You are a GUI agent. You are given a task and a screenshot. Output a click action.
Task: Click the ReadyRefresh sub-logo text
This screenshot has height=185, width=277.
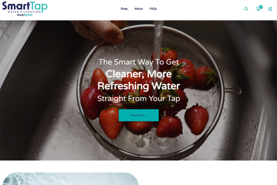(x=25, y=15)
